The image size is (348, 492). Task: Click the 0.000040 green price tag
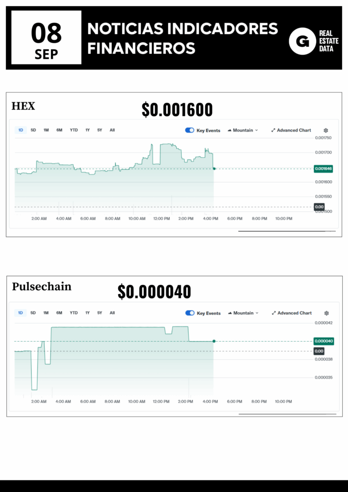pyautogui.click(x=323, y=341)
